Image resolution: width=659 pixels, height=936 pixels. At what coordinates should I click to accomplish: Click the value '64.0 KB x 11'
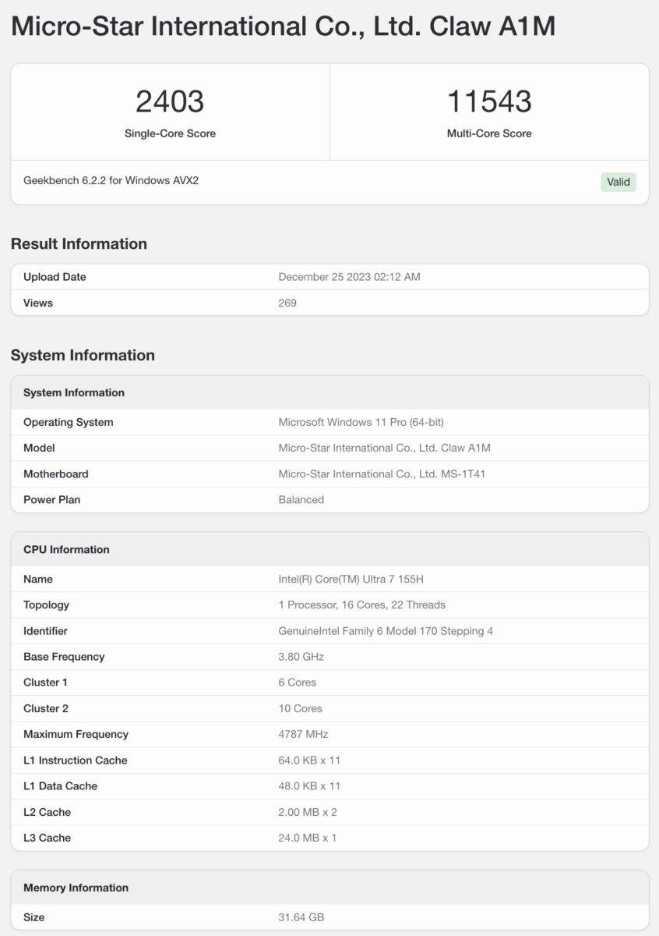[309, 760]
